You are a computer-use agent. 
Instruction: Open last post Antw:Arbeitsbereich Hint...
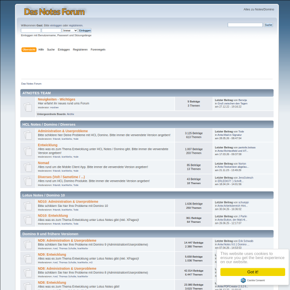[232, 206]
